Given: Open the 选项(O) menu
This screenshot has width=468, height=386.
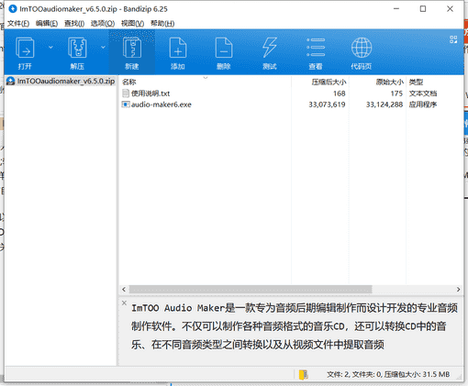Looking at the screenshot, I should coord(103,23).
